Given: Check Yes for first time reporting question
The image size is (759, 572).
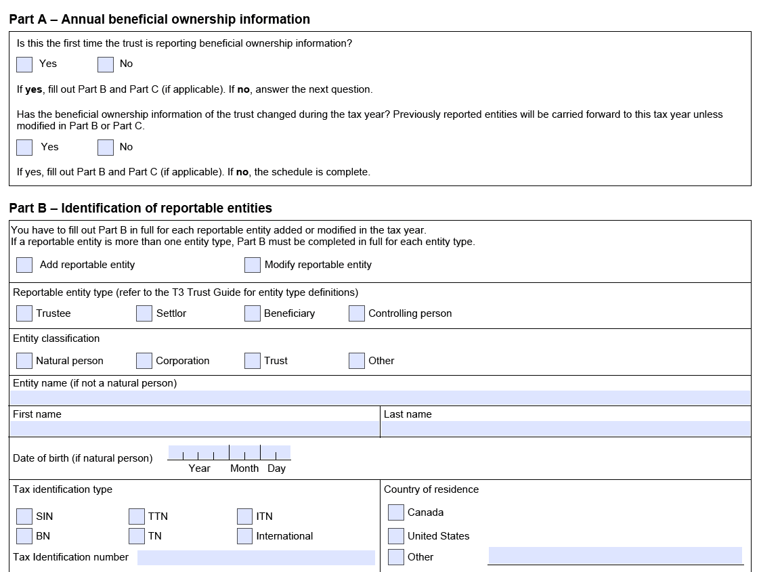Looking at the screenshot, I should click(24, 64).
